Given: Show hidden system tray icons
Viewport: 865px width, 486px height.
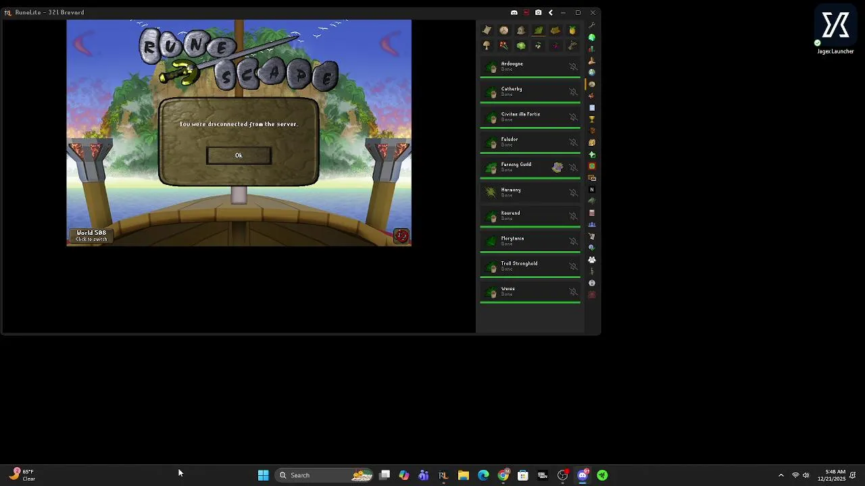Looking at the screenshot, I should tap(781, 475).
